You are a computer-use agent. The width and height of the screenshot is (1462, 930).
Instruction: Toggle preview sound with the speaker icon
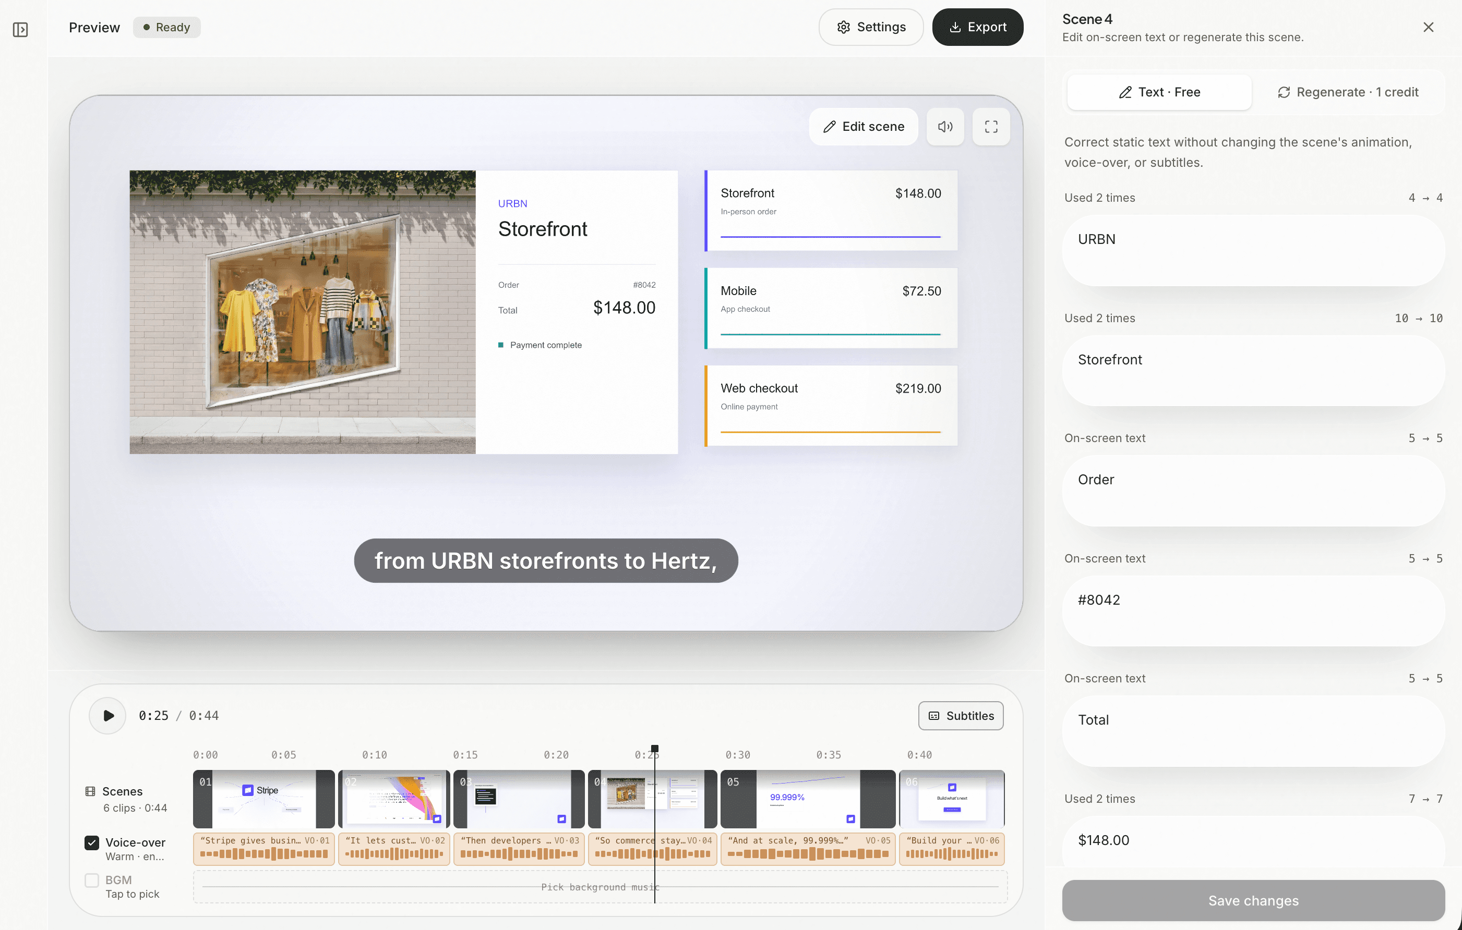pyautogui.click(x=945, y=127)
